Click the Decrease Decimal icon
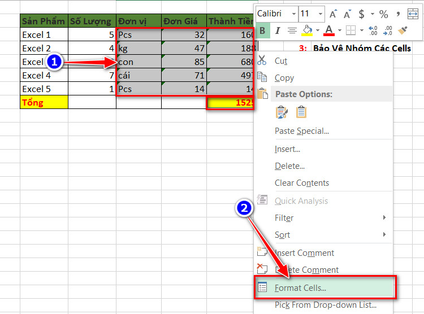424x314 pixels. point(387,30)
